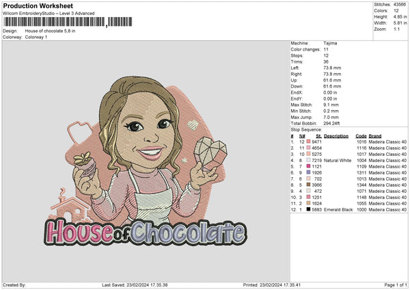Click the magenta swatch for code 1109

tap(309, 166)
